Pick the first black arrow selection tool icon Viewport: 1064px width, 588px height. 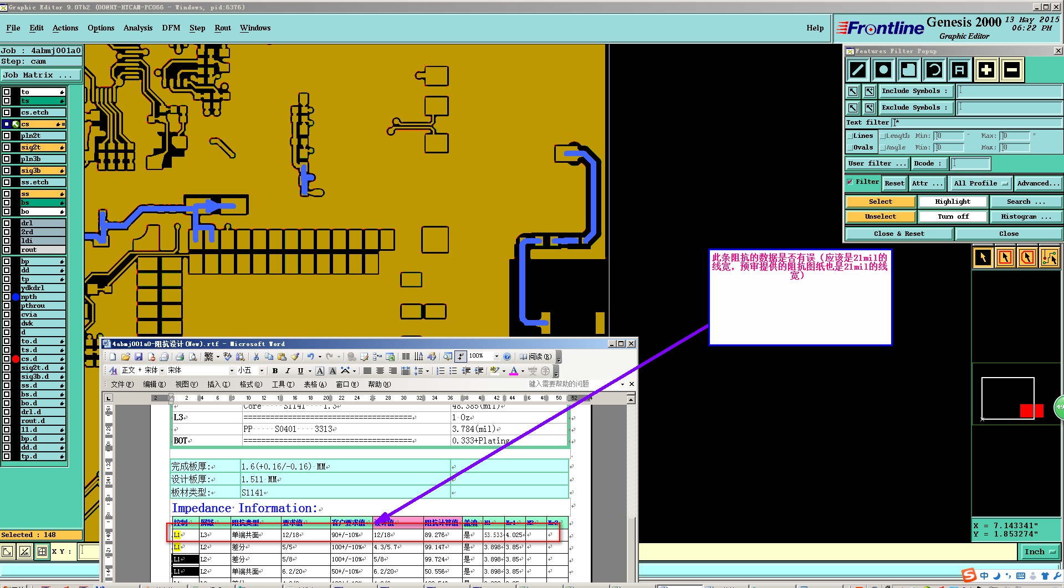pyautogui.click(x=983, y=257)
